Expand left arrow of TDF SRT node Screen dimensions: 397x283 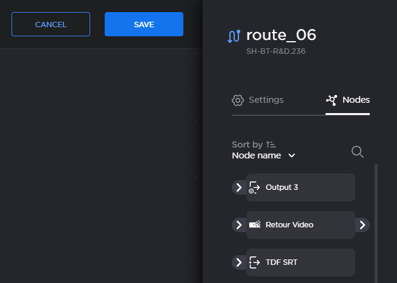239,262
